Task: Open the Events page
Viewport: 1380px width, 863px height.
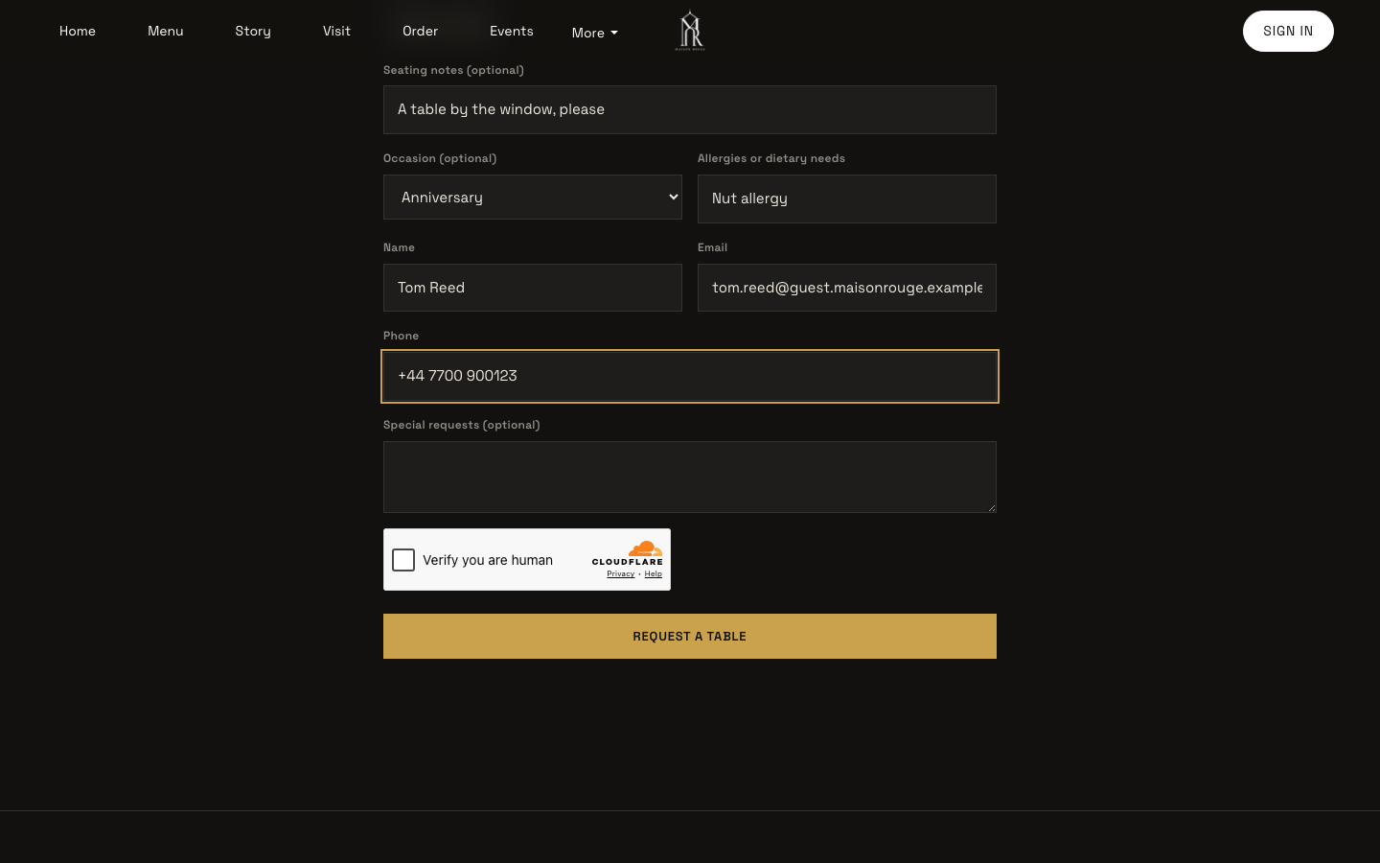Action: (x=512, y=32)
